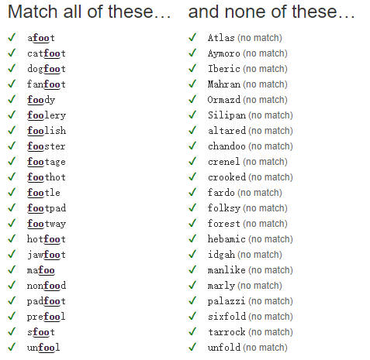
Task: Select the word hotfoot
Action: pyautogui.click(x=47, y=239)
